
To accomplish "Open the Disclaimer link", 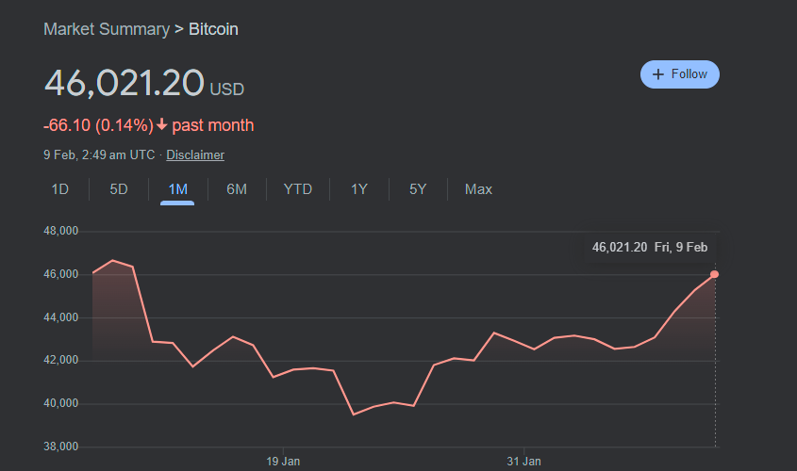I will pos(195,154).
